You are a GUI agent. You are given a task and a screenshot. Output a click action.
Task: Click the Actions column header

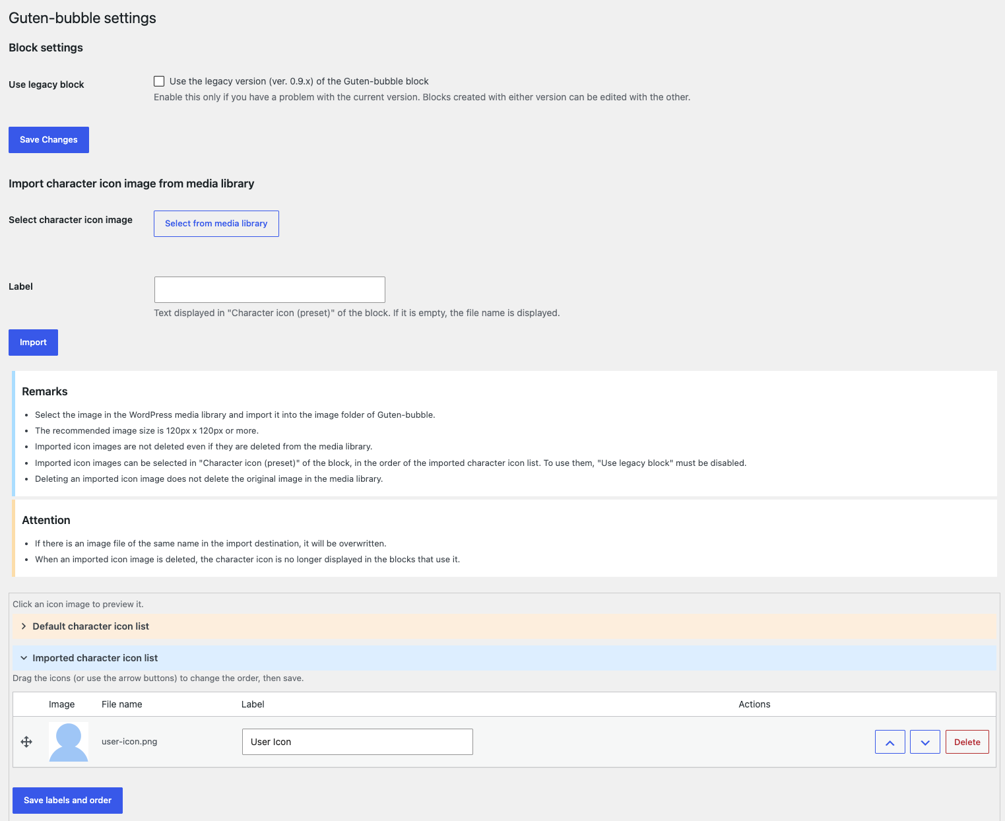click(754, 704)
